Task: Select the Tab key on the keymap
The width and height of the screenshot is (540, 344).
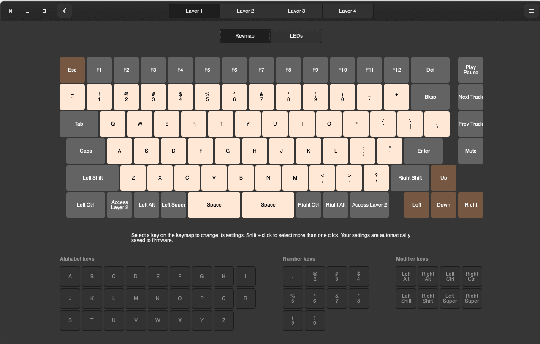Action: [79, 124]
